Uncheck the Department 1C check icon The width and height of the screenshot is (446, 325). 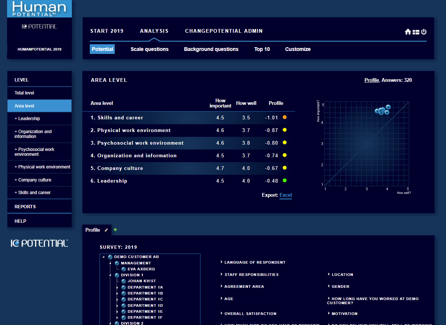click(124, 299)
